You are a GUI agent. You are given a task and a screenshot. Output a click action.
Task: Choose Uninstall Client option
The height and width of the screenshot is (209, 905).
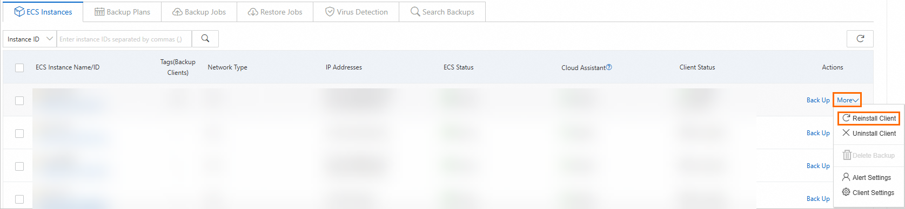click(x=869, y=133)
